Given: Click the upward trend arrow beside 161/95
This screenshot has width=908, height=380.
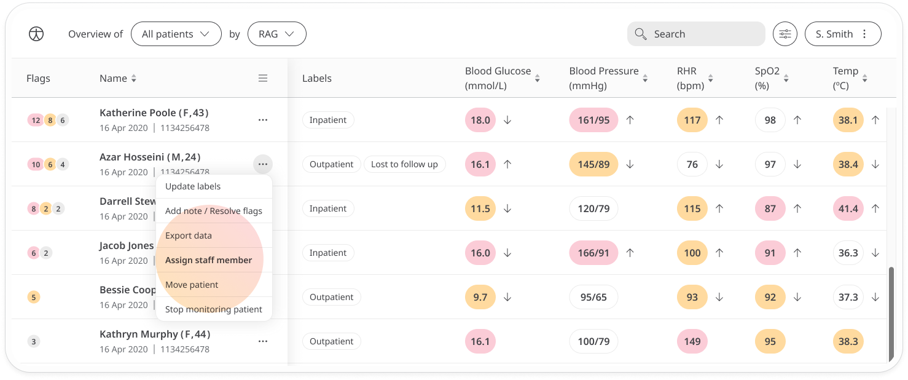Looking at the screenshot, I should (x=629, y=120).
